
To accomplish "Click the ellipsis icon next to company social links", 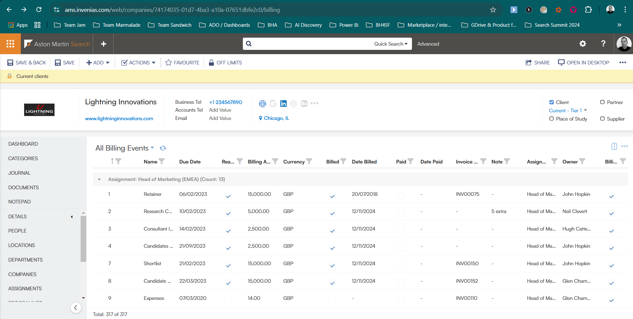I will click(x=314, y=103).
